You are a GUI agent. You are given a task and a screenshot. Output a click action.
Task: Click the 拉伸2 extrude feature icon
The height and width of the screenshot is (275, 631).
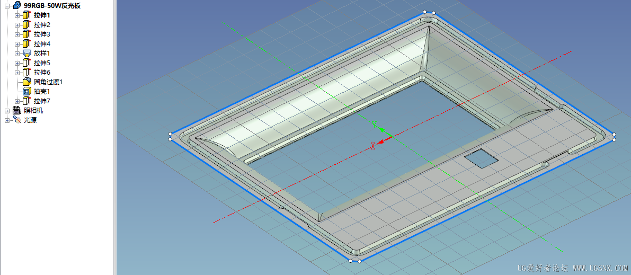tap(27, 24)
